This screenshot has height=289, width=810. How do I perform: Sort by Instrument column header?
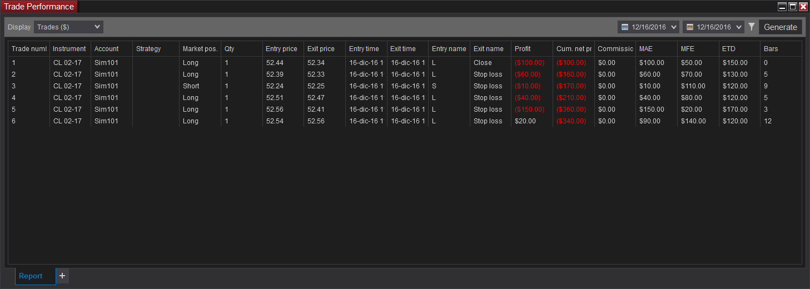(70, 49)
